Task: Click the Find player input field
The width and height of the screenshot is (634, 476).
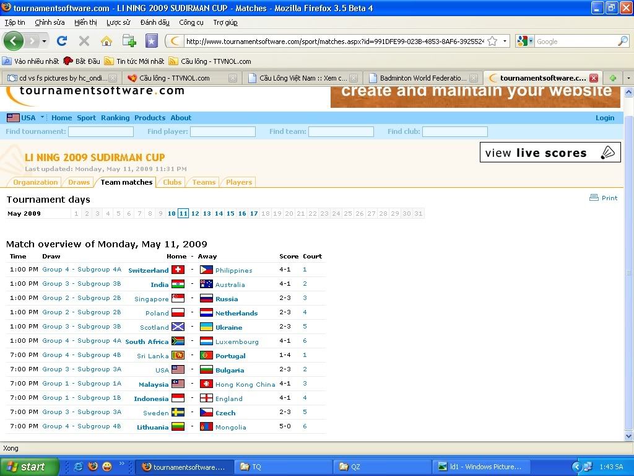Action: (x=223, y=131)
